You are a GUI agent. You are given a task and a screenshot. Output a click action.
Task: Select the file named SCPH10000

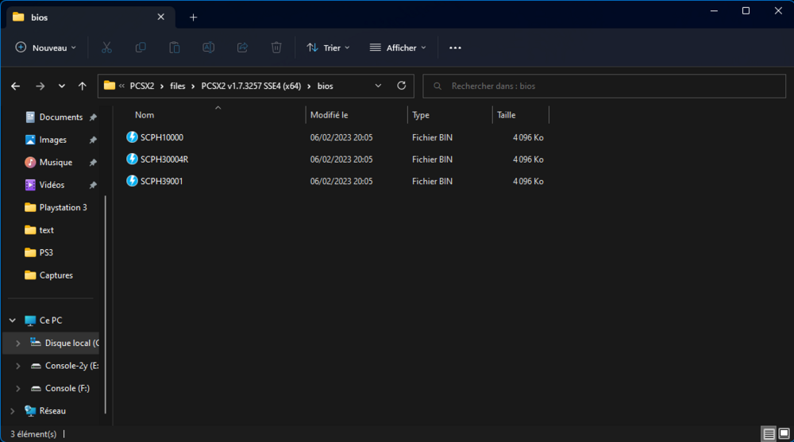tap(161, 137)
